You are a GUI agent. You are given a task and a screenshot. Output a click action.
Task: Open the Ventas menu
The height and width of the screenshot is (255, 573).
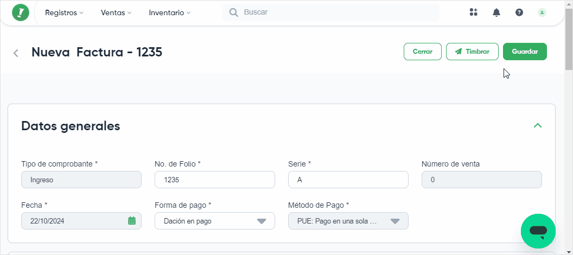(116, 13)
